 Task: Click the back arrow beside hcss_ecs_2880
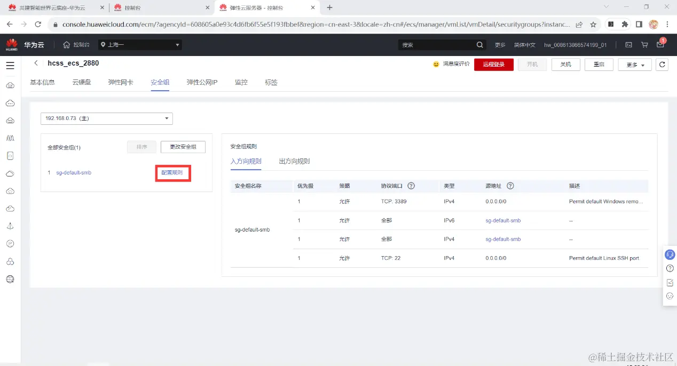point(36,63)
